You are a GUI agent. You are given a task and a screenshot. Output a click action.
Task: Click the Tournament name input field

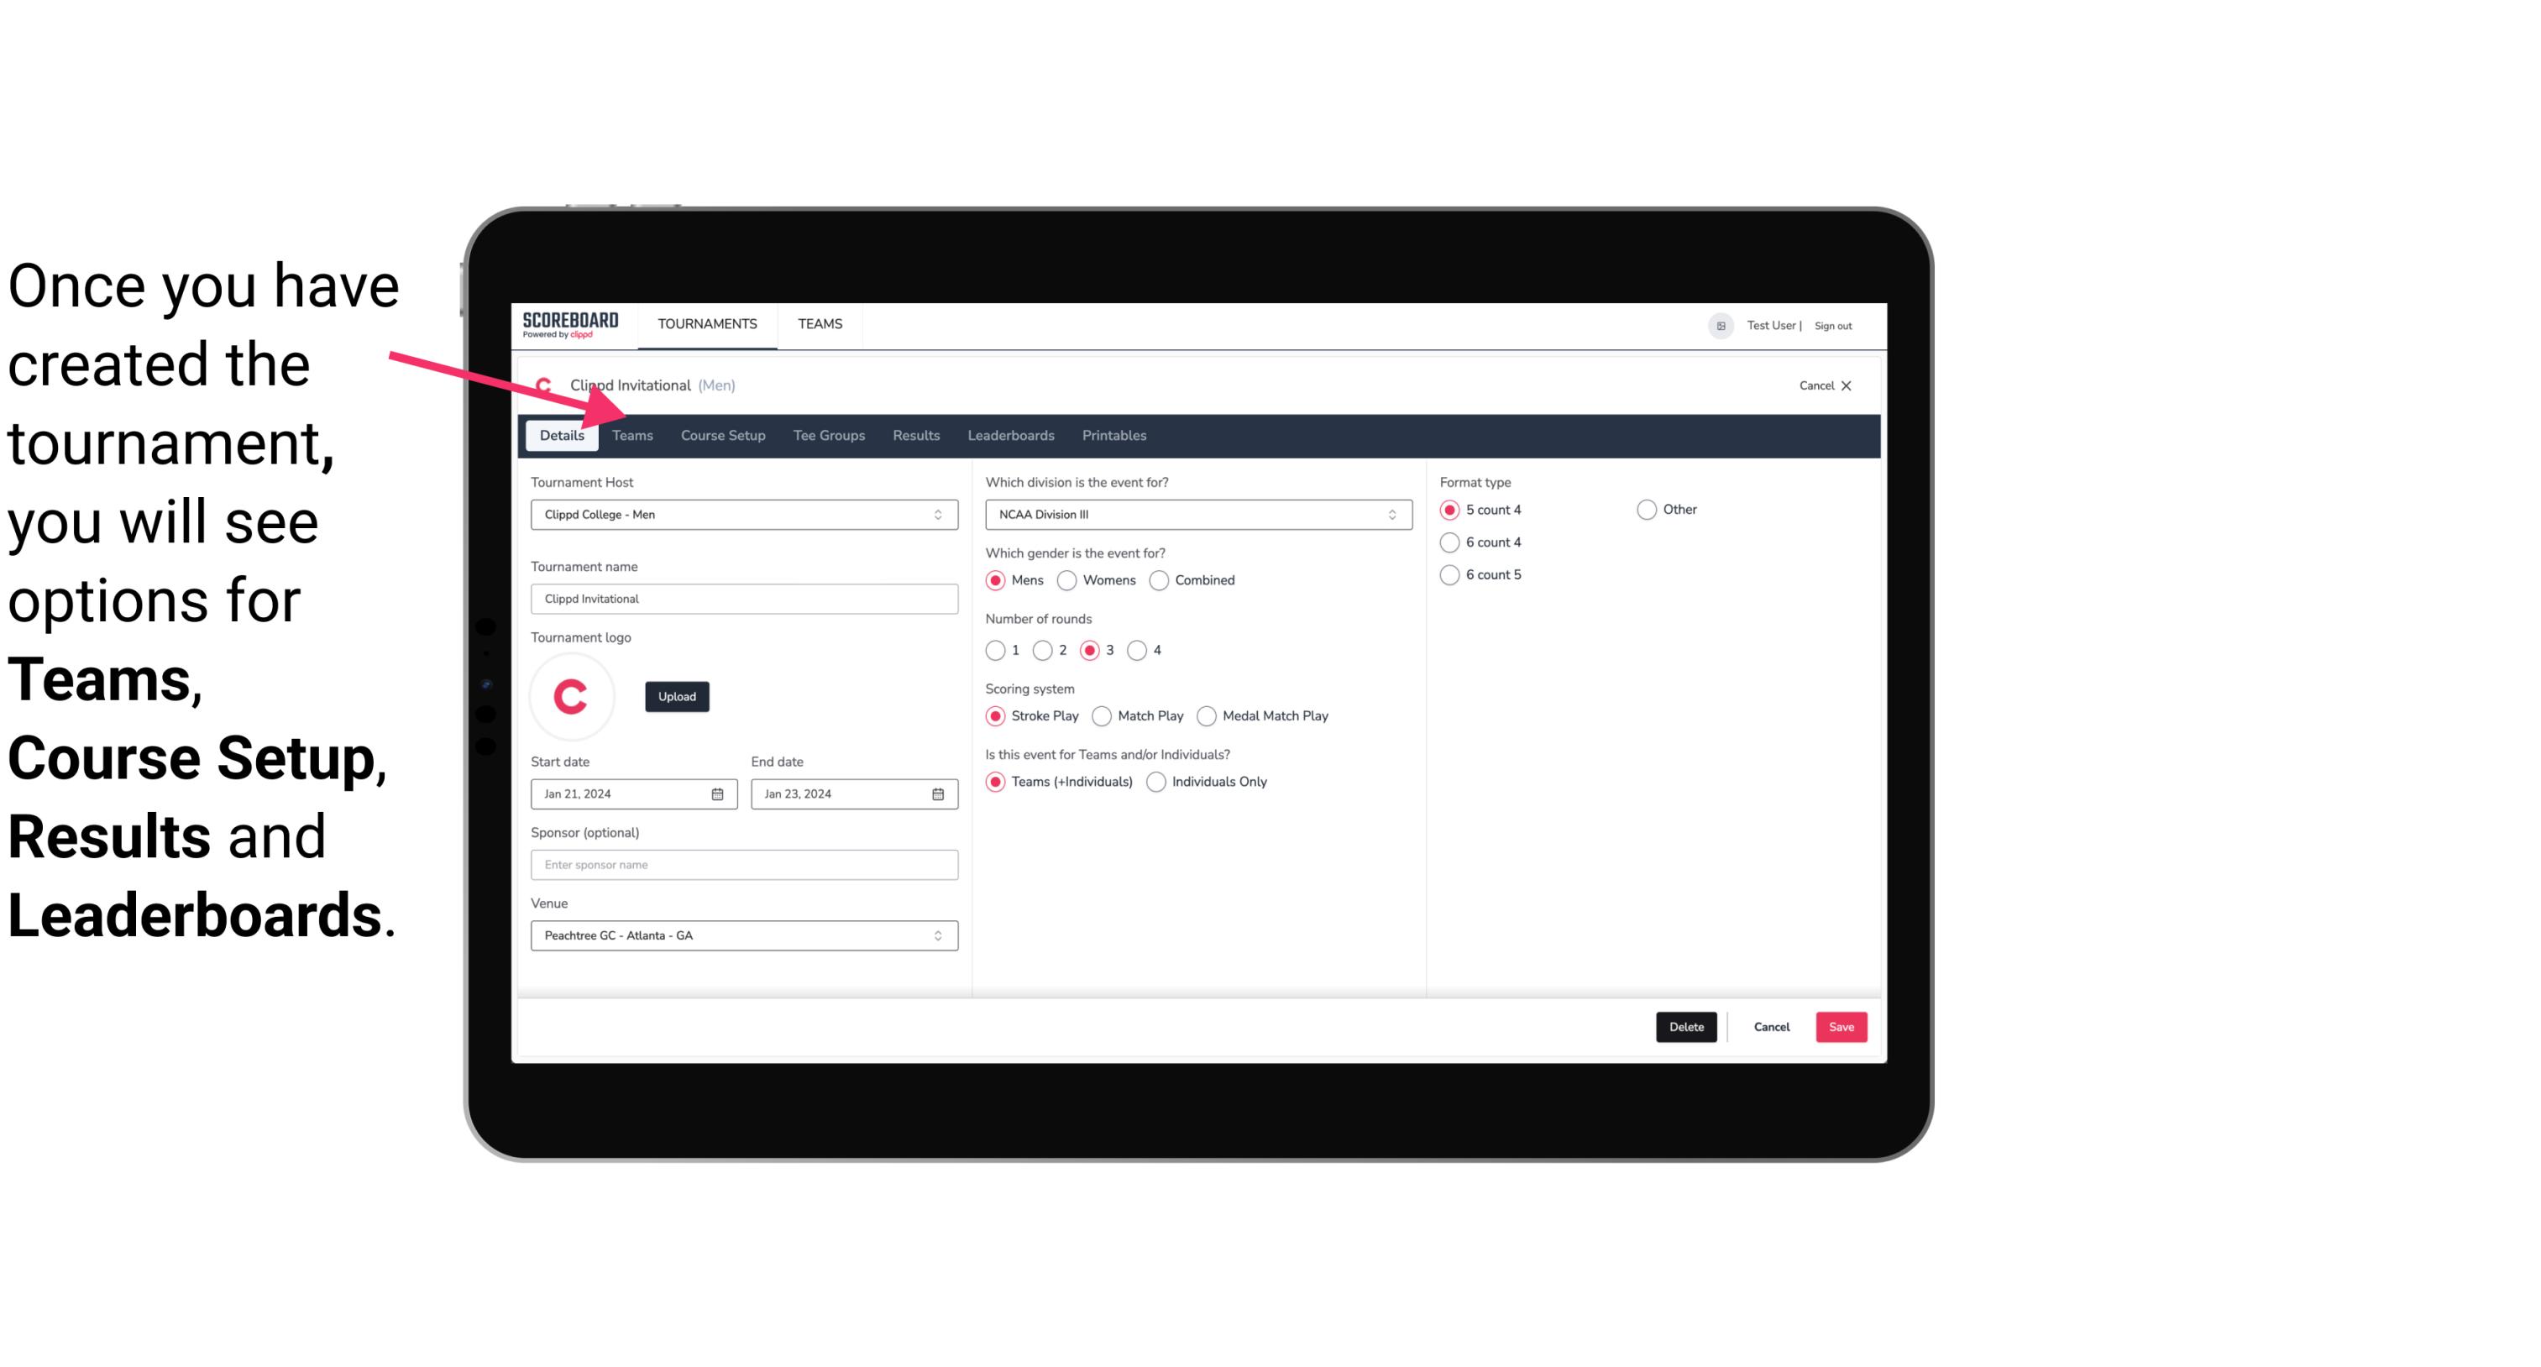(744, 600)
